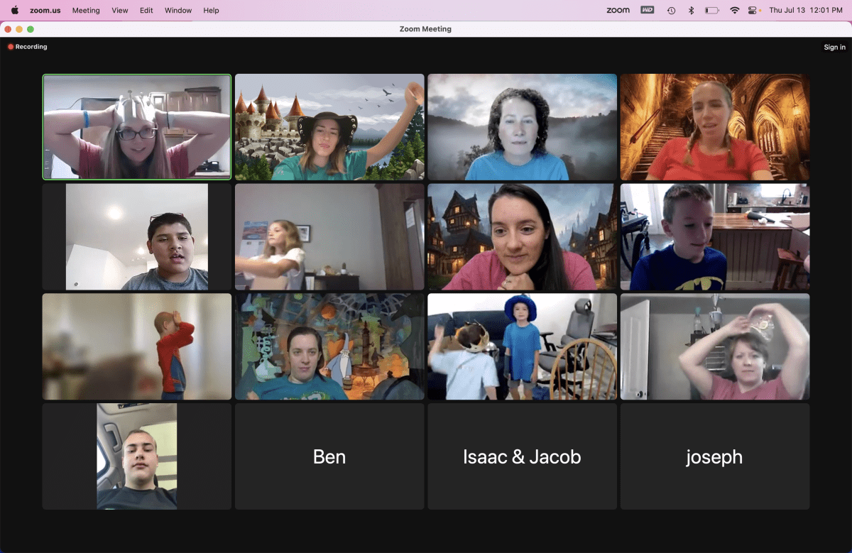852x553 pixels.
Task: Click the Apple logo menu
Action: 14,10
